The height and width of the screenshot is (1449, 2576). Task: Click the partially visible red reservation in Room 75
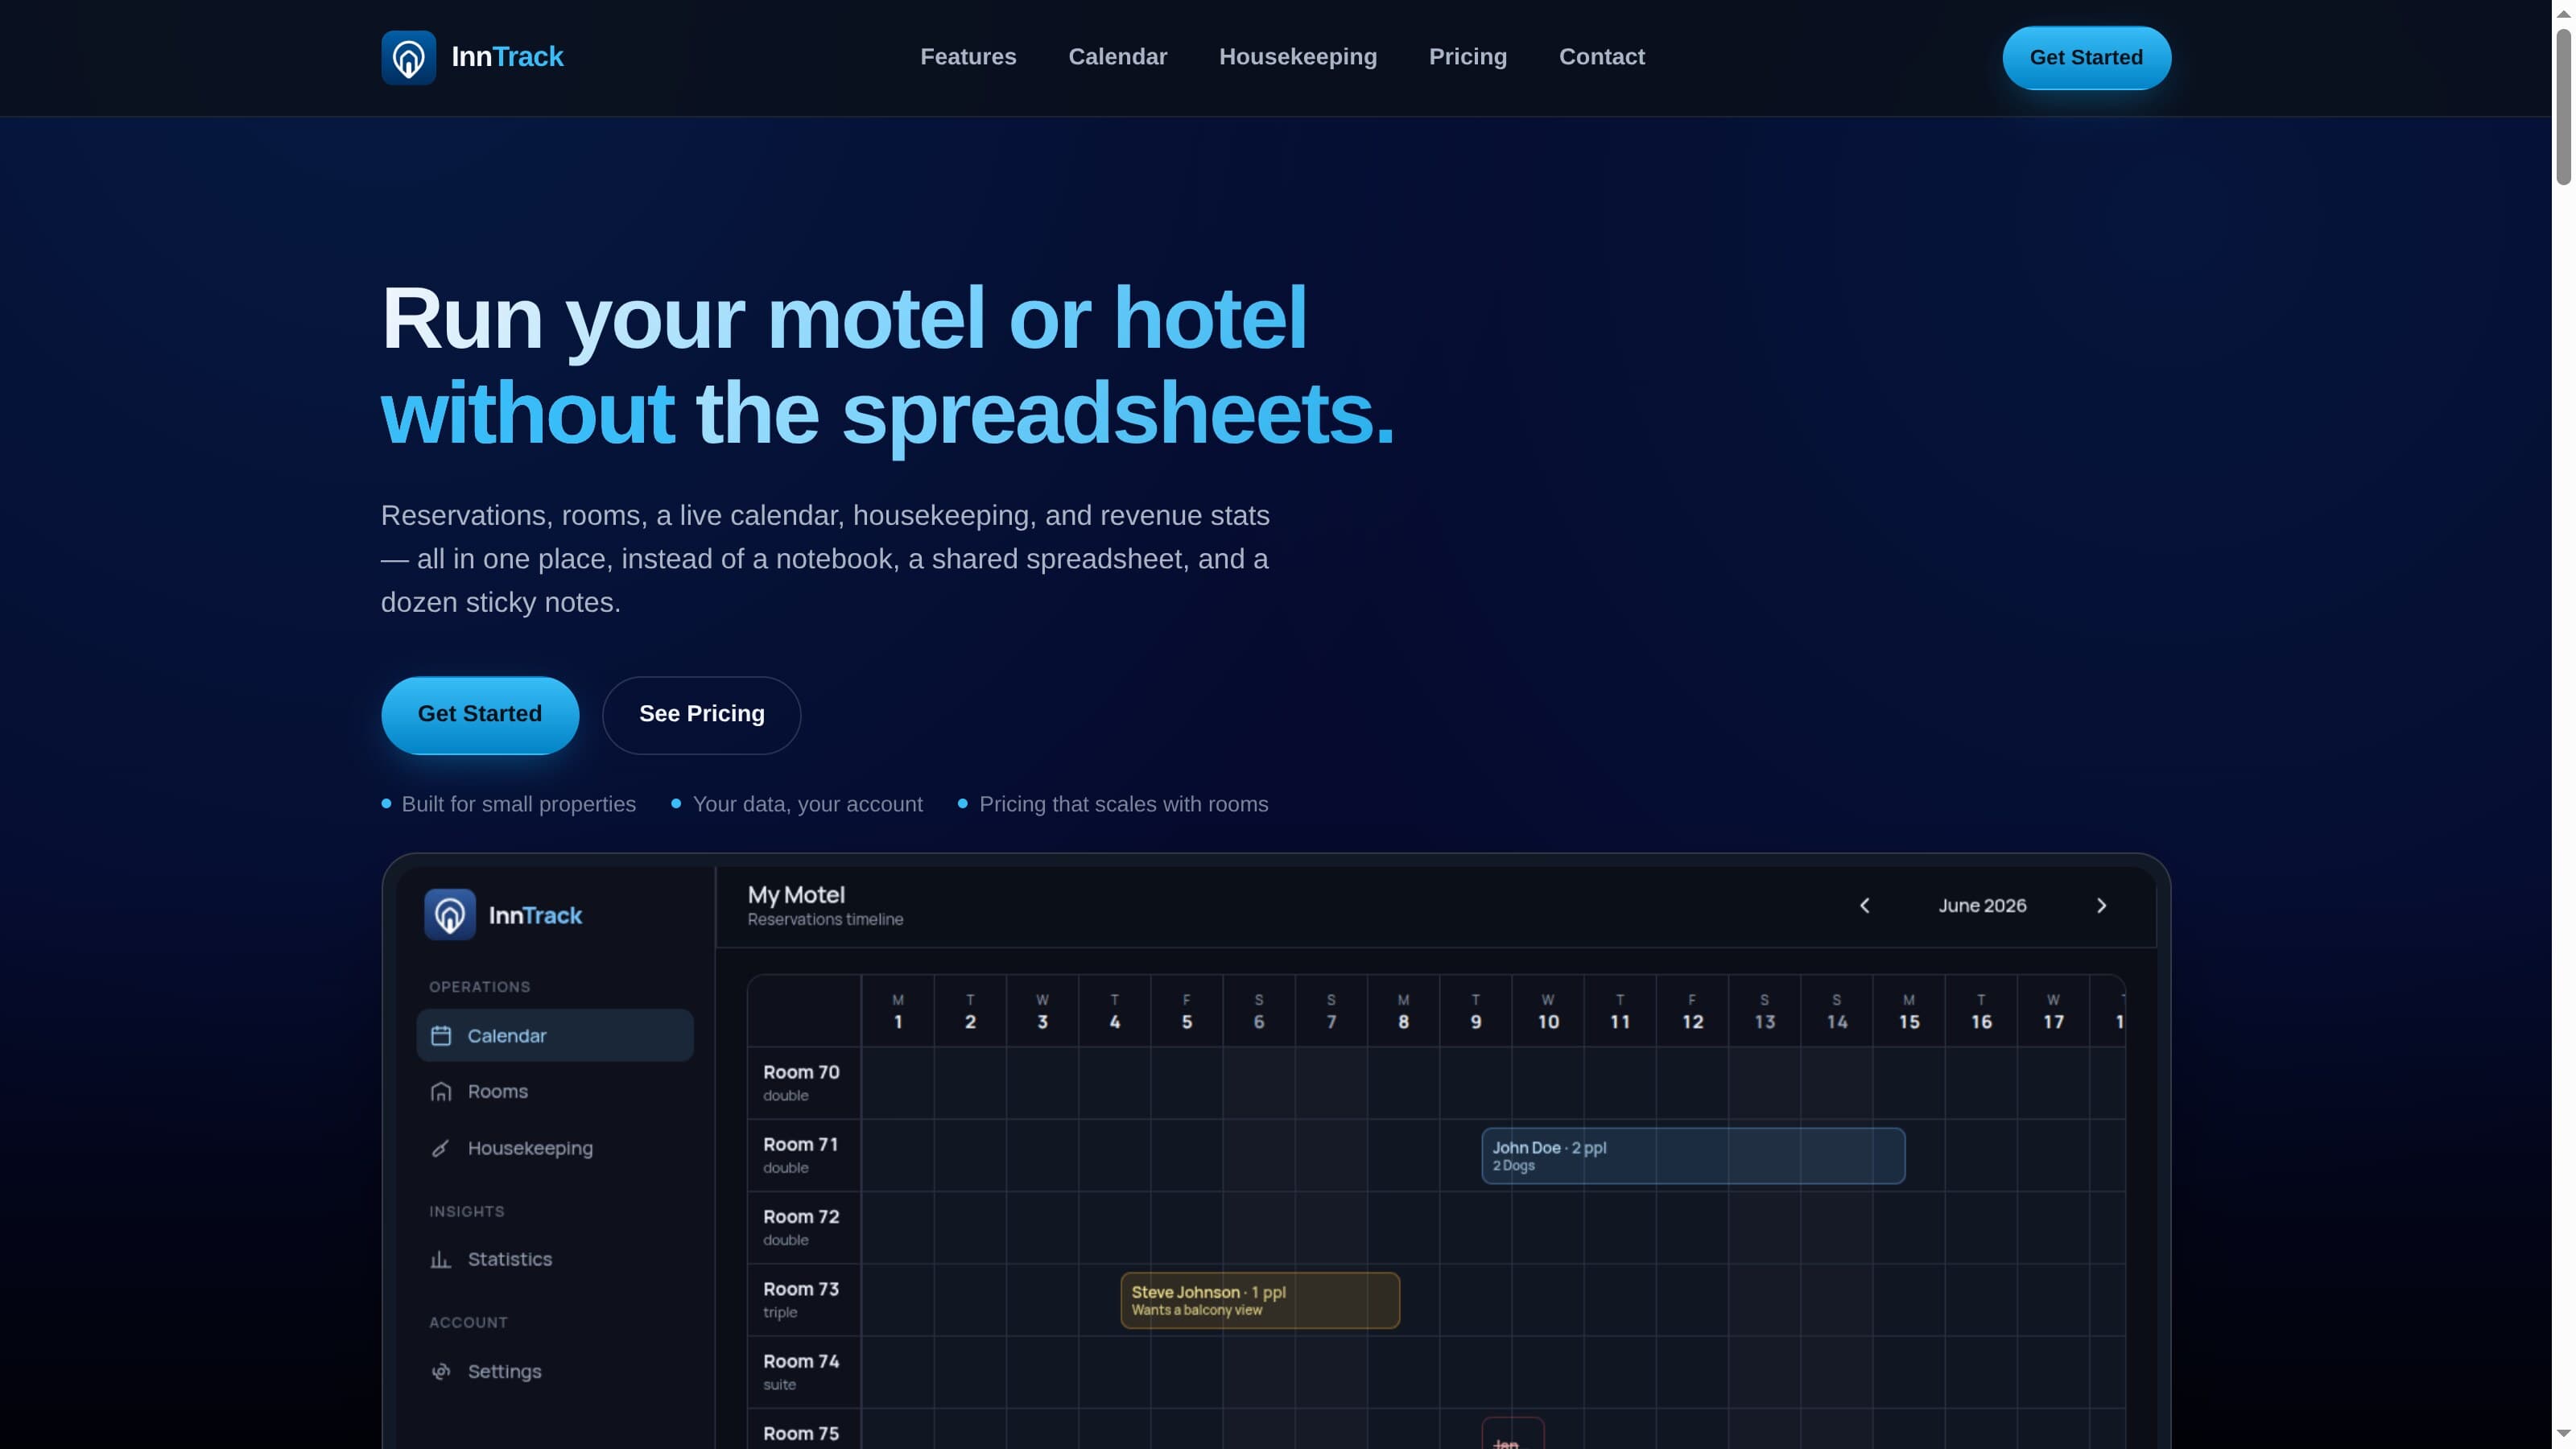1512,1433
